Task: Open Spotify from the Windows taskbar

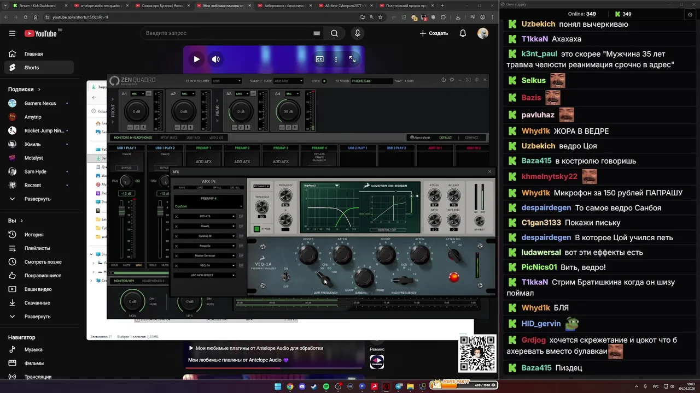Action: pyautogui.click(x=326, y=386)
